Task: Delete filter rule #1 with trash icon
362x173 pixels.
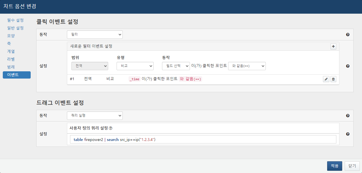Action: coord(333,79)
